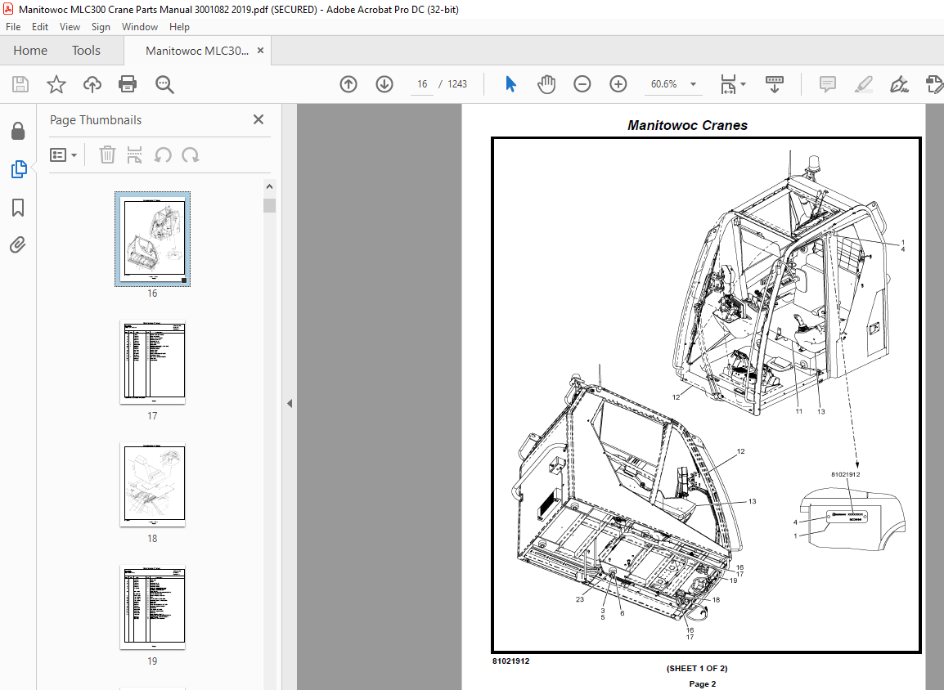Open the Attachments paperclip panel
Screen dimensions: 944x690
tap(17, 245)
